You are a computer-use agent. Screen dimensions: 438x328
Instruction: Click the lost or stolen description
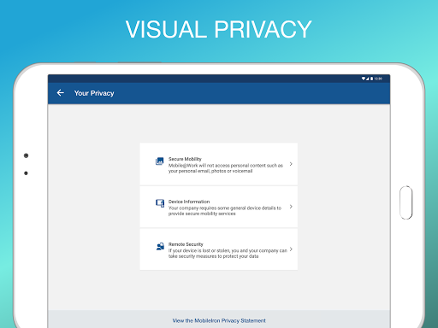228,254
